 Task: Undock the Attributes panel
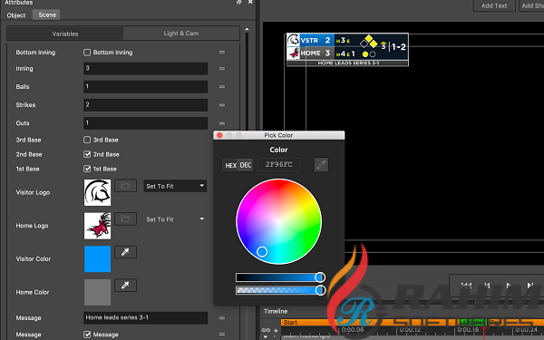pos(239,2)
